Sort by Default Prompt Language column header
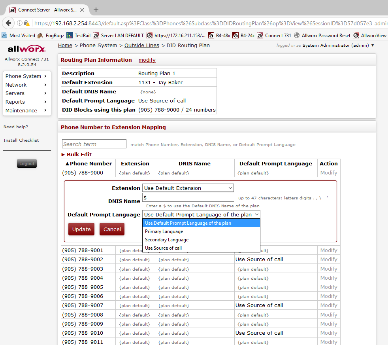388x345 pixels. click(276, 163)
